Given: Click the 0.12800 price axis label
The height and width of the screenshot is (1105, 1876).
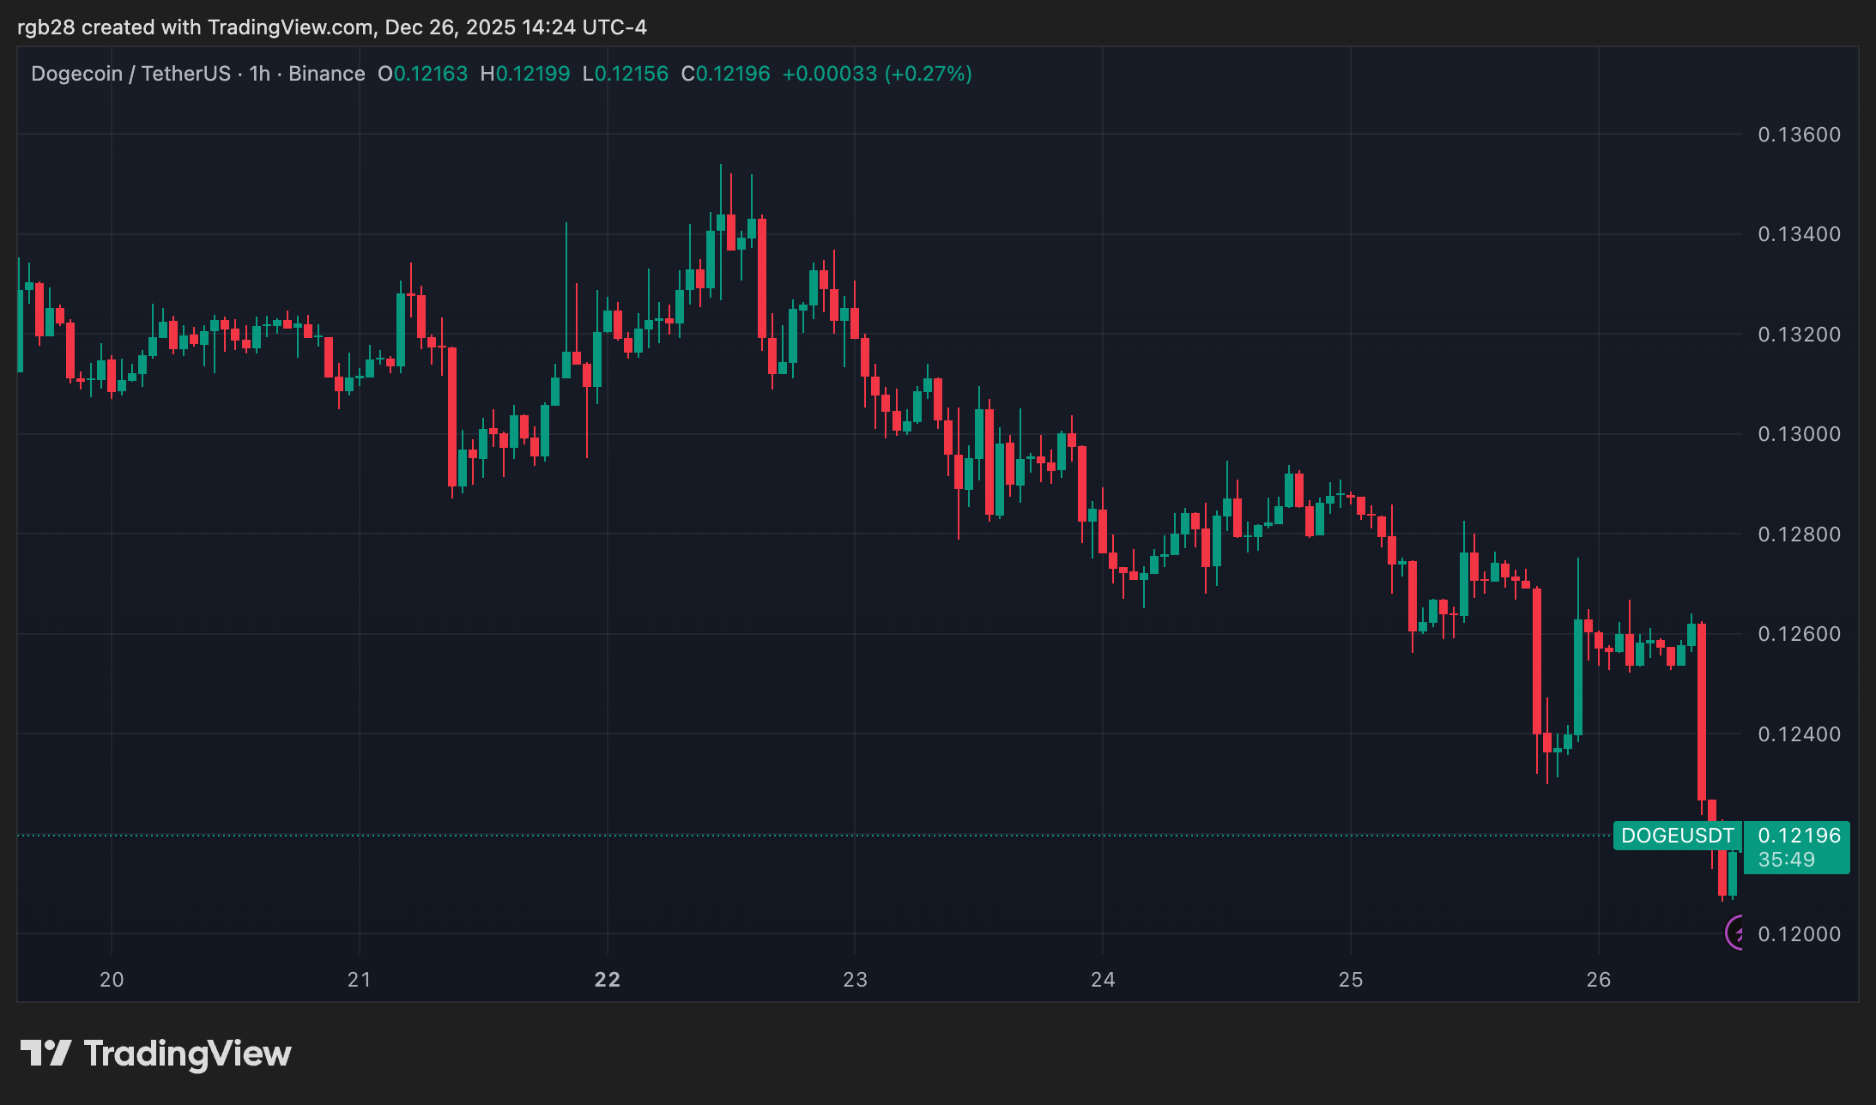Looking at the screenshot, I should [1800, 534].
